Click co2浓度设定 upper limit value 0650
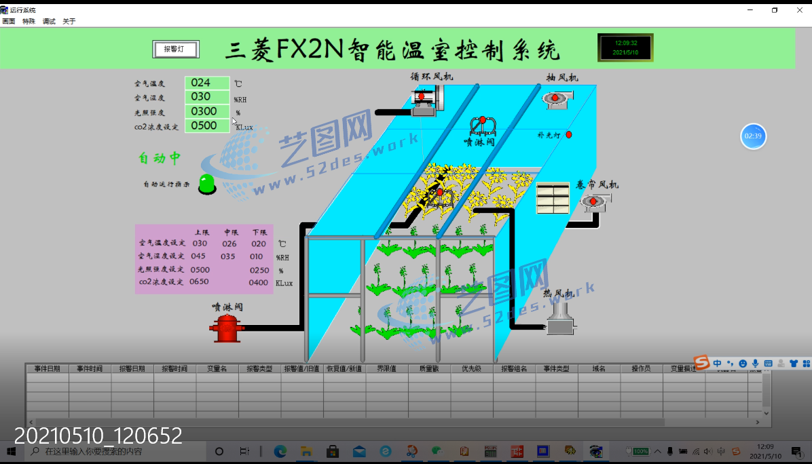This screenshot has width=812, height=464. coord(199,282)
